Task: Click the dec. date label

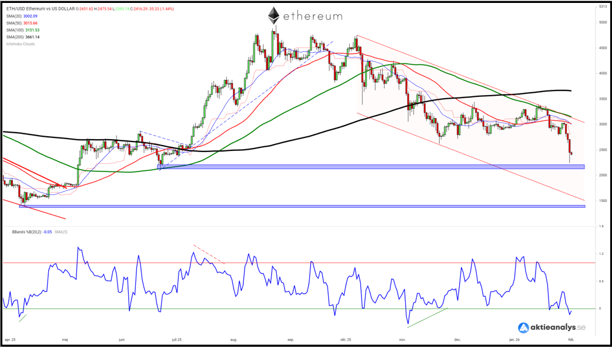Action: click(x=457, y=339)
